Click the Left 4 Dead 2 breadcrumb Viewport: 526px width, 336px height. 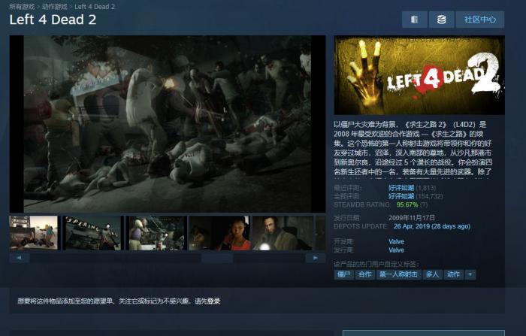95,6
